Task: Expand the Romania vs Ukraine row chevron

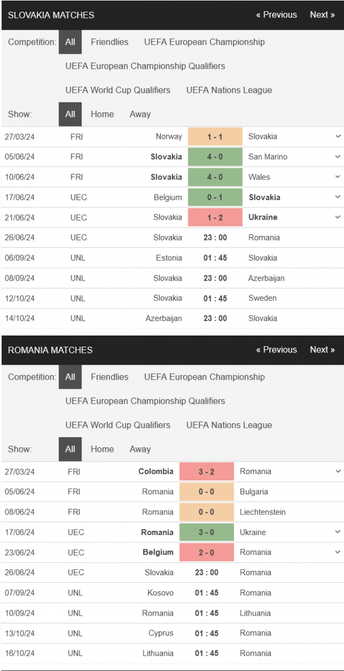Action: 338,532
